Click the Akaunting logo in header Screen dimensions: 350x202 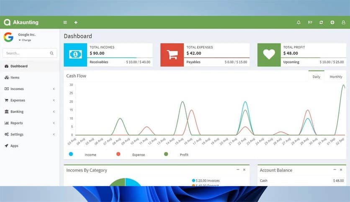pyautogui.click(x=7, y=22)
